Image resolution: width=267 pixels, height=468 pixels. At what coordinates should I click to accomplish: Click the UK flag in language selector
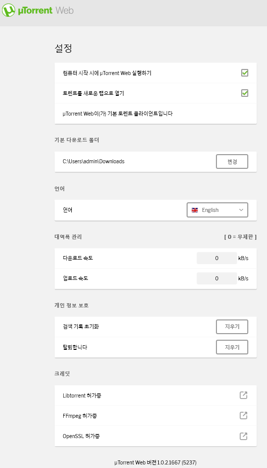point(195,210)
